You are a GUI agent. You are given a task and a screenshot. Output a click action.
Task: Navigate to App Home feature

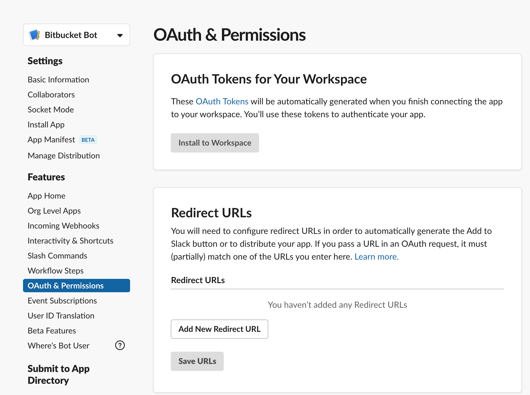coord(47,196)
